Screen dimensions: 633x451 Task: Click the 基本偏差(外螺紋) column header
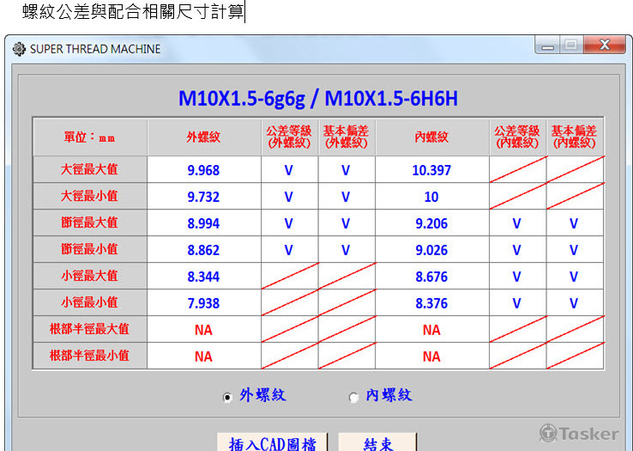click(347, 137)
